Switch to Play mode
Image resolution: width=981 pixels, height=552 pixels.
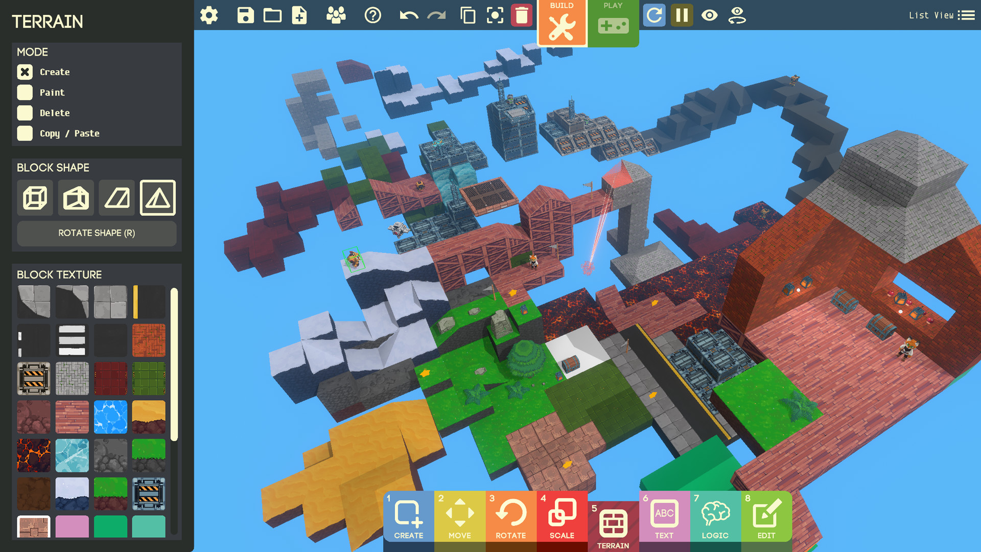(611, 22)
